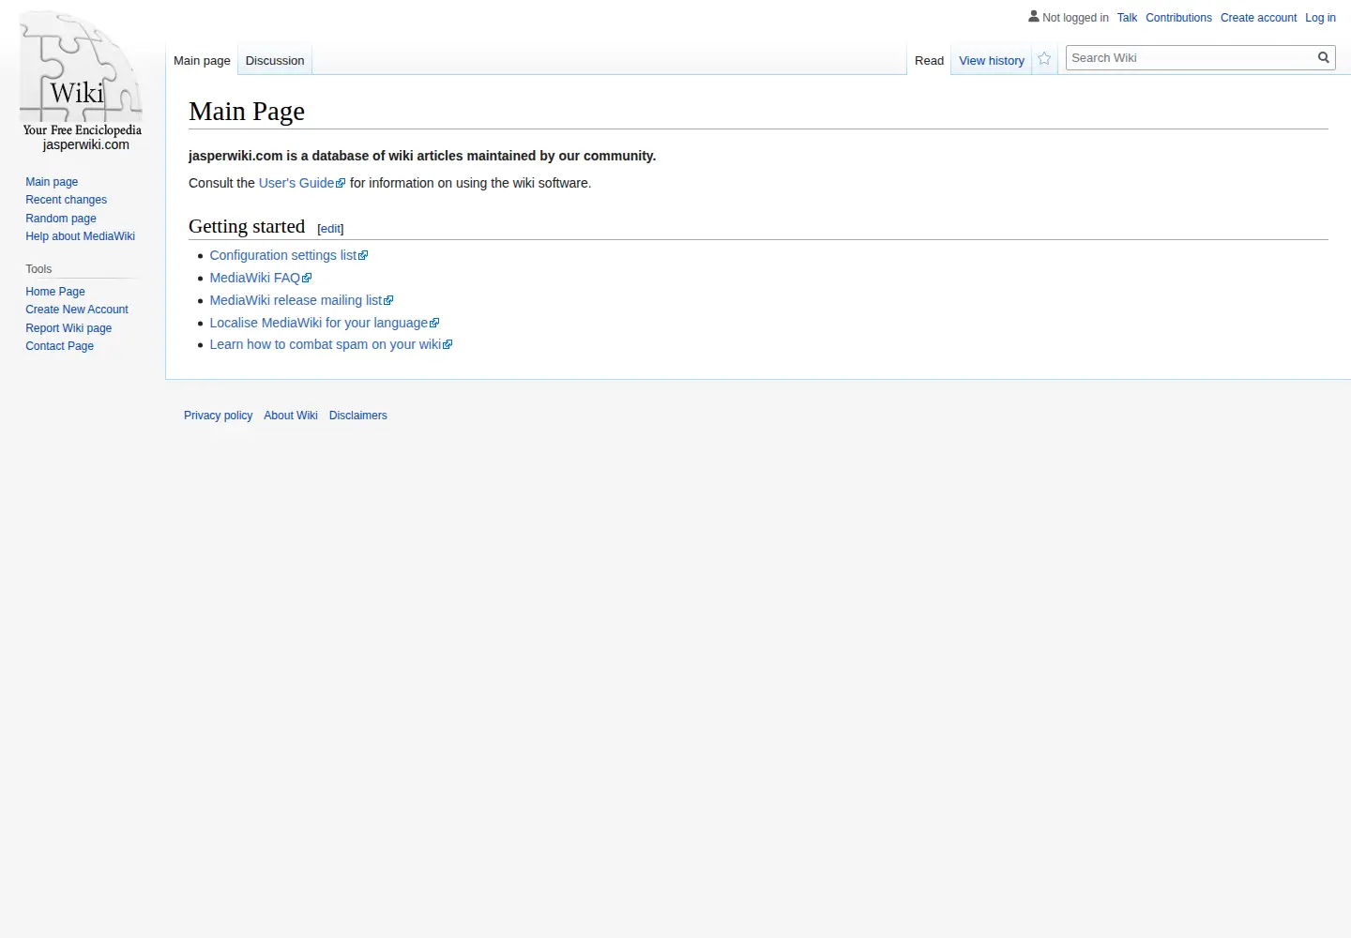Click the Wiki puzzle globe logo
Image resolution: width=1351 pixels, height=938 pixels.
click(x=82, y=81)
